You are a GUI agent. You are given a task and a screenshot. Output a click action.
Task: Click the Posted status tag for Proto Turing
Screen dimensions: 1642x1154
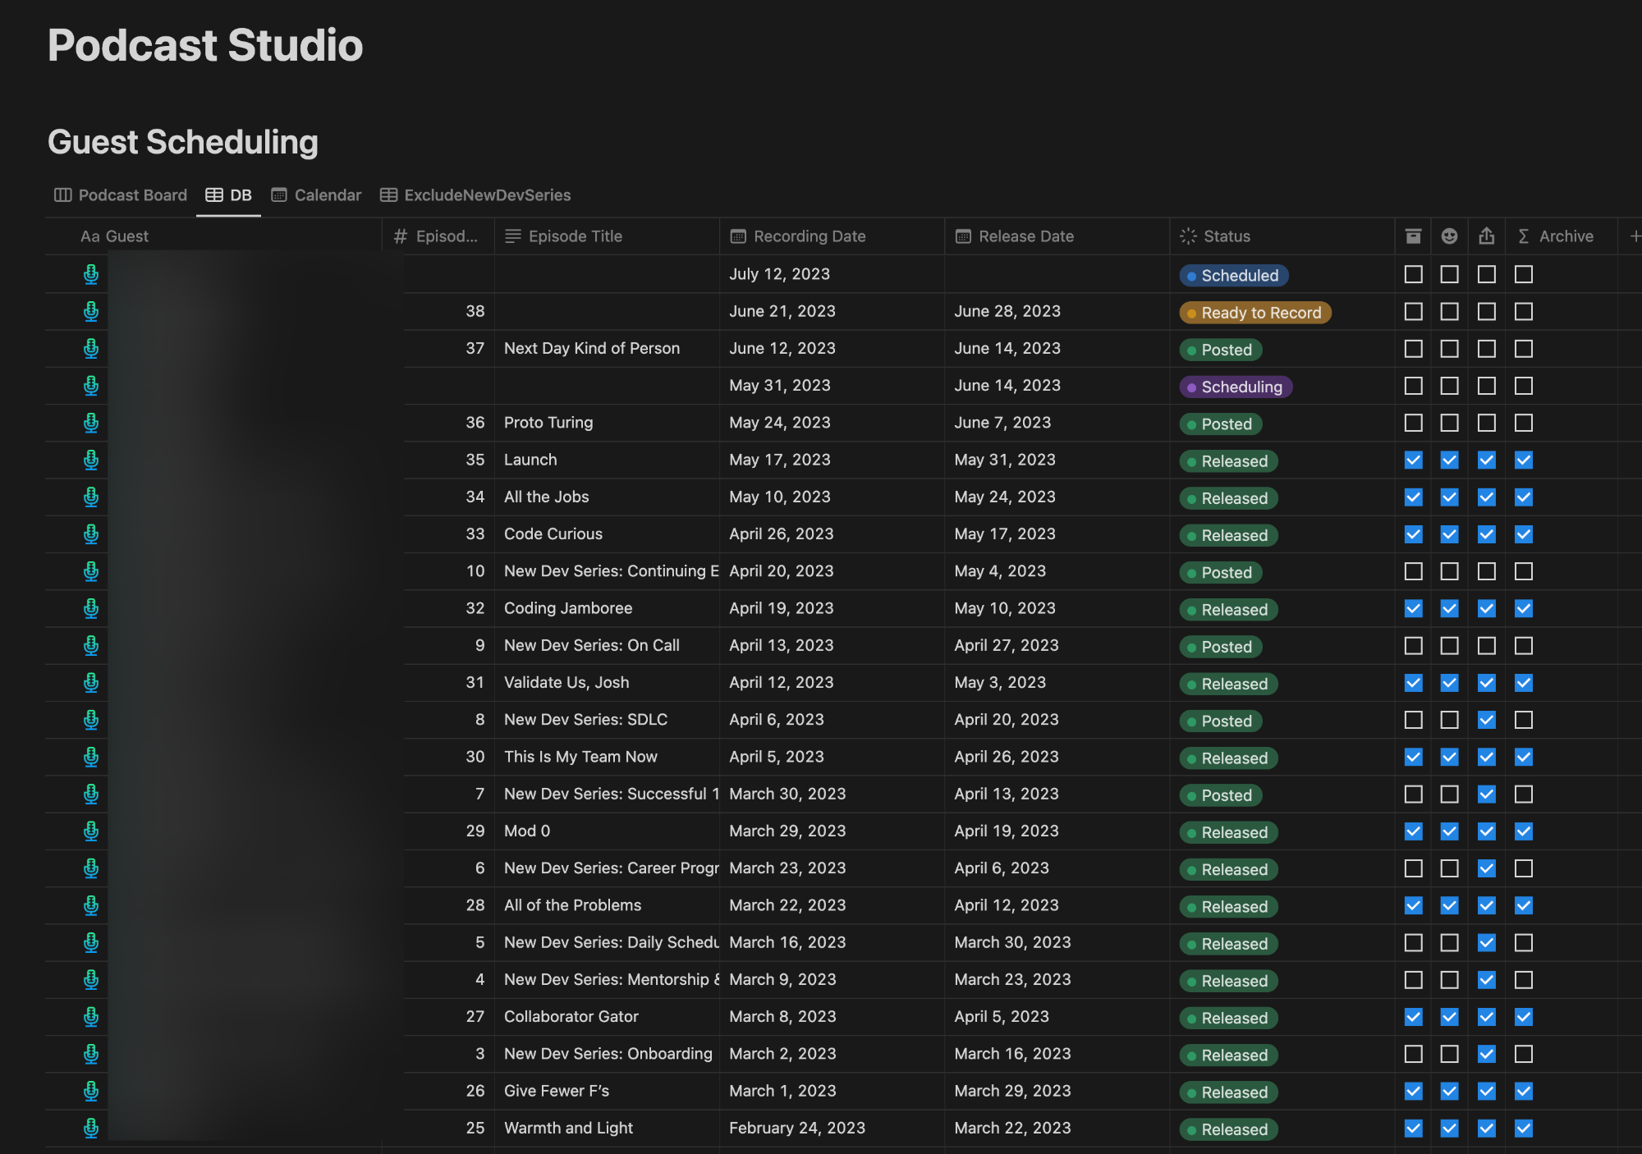1220,424
